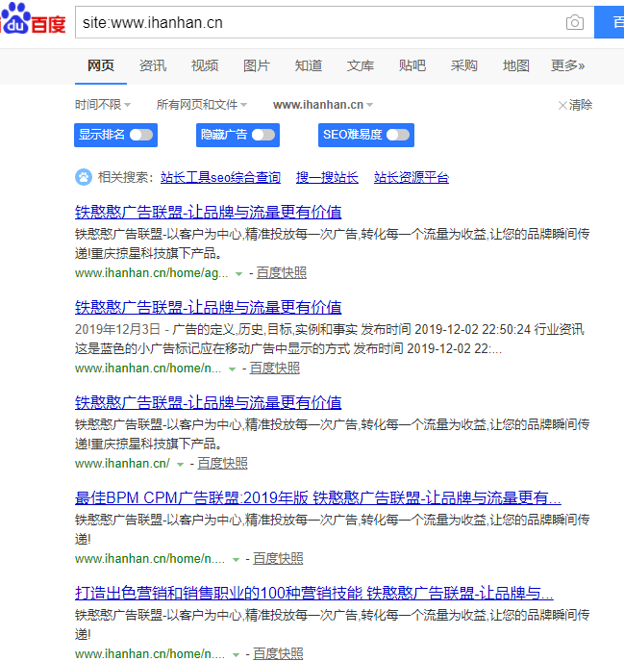Image resolution: width=624 pixels, height=661 pixels.
Task: Open related search 搜一搜站长
Action: tap(327, 177)
